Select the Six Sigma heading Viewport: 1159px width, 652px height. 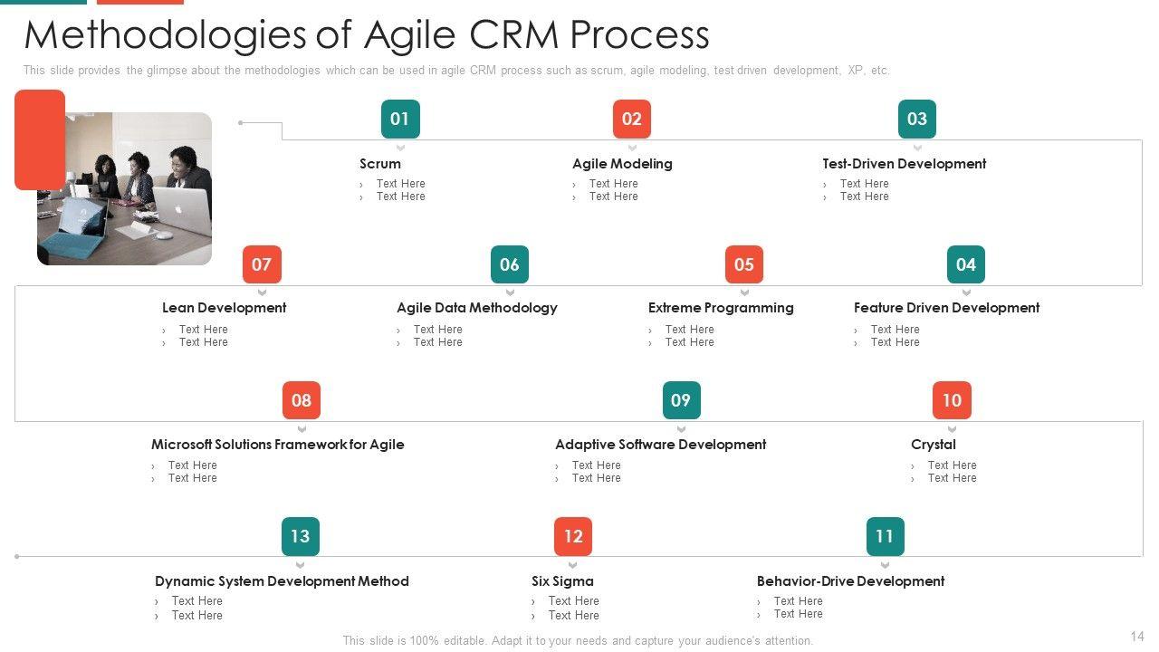coord(562,581)
